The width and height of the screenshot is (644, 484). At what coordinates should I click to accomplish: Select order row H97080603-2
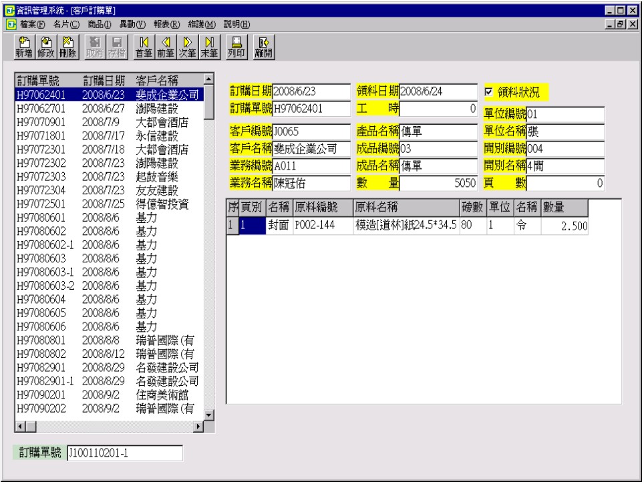tap(110, 286)
